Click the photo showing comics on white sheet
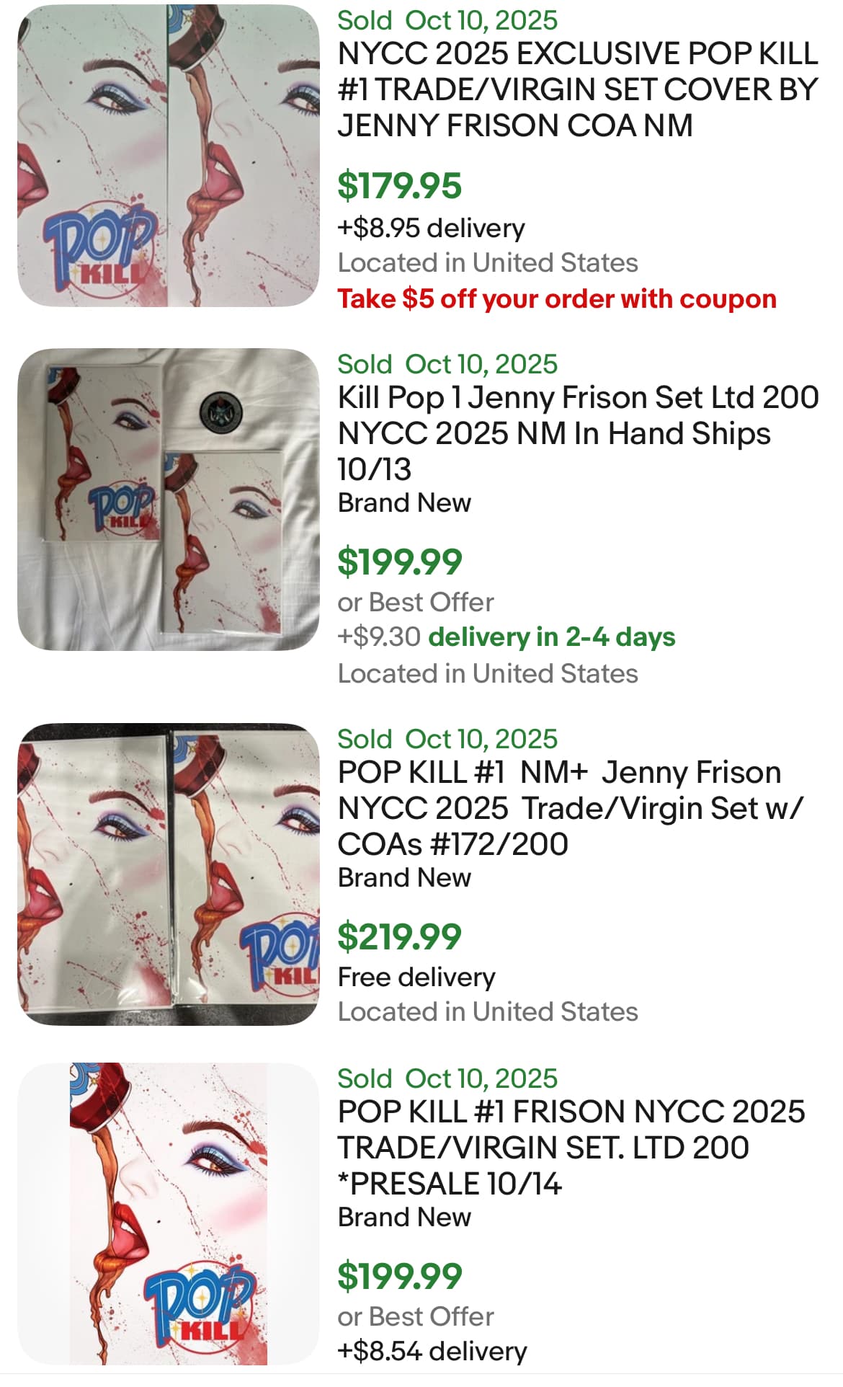Image resolution: width=843 pixels, height=1387 pixels. (x=169, y=500)
